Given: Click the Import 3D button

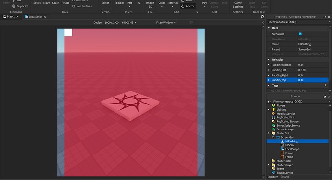Looking at the screenshot, I should (150, 5).
